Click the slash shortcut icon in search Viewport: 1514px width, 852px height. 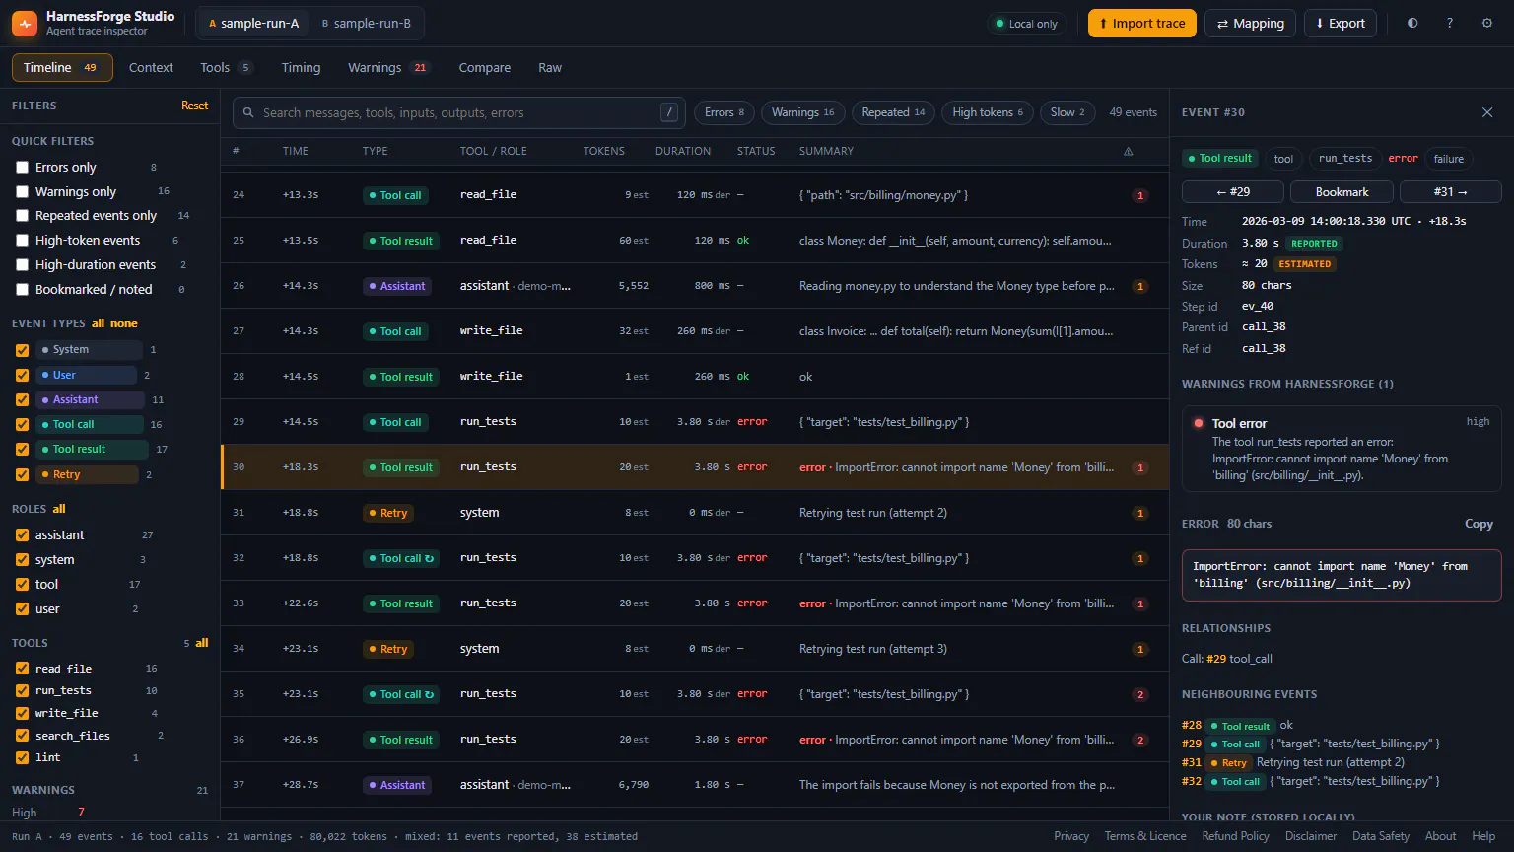(x=669, y=112)
